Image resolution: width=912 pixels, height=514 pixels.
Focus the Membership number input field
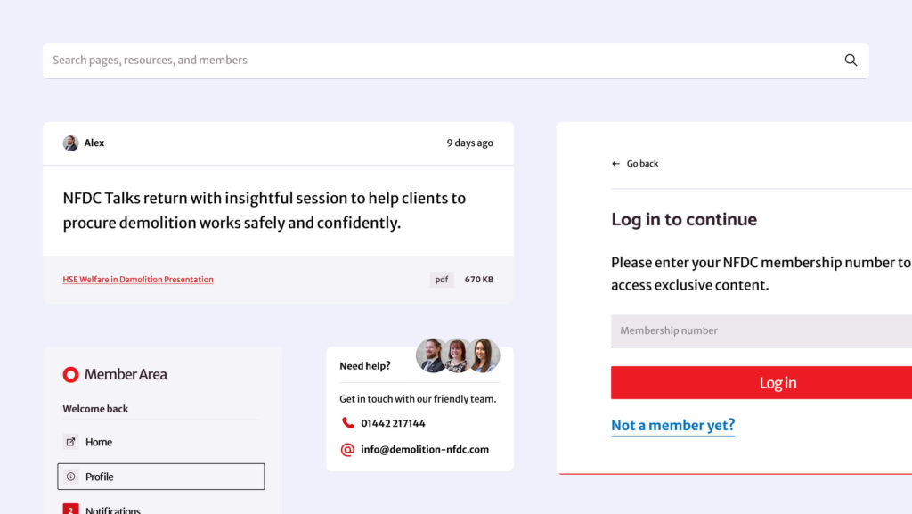pyautogui.click(x=761, y=330)
